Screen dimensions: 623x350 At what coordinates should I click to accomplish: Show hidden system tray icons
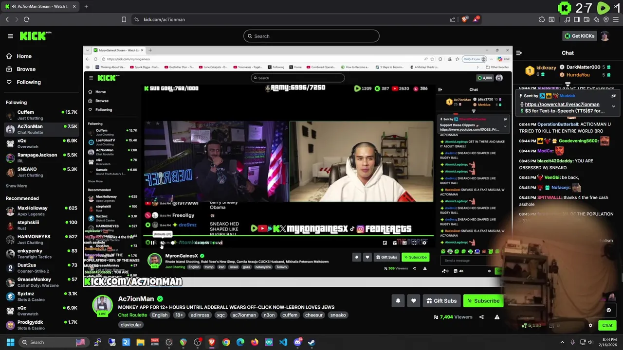pos(562,342)
